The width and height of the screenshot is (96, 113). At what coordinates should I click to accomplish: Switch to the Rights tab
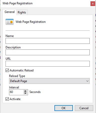22,12
